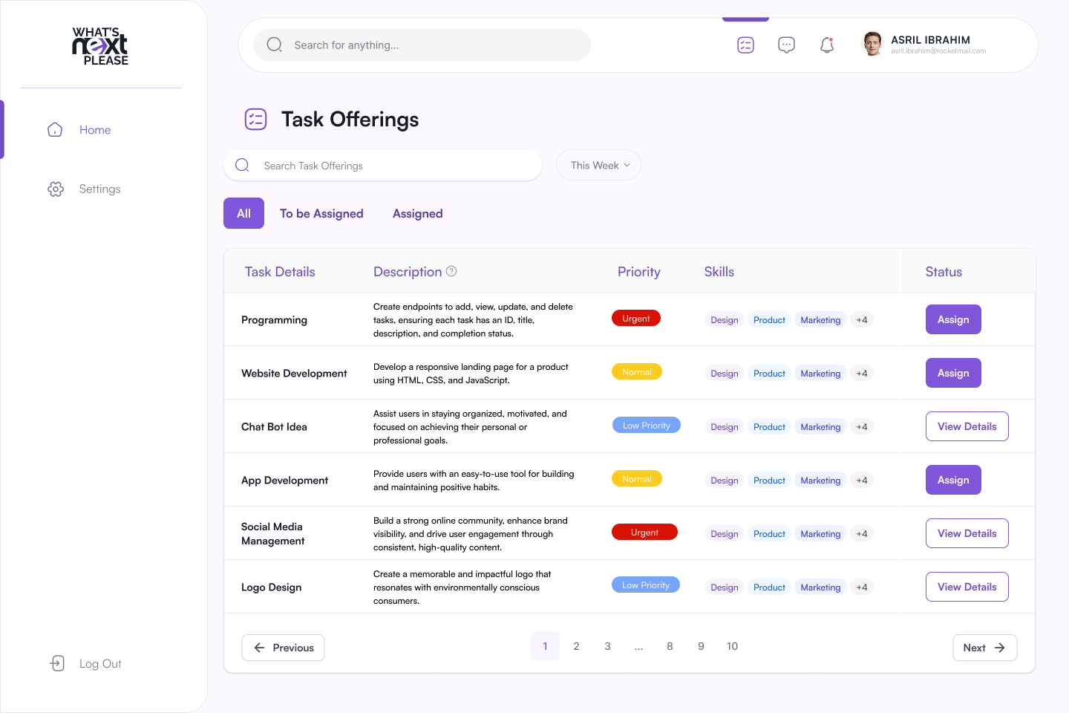View Details for Chat Bot Idea
Screen dimensions: 1069x713
(x=967, y=426)
